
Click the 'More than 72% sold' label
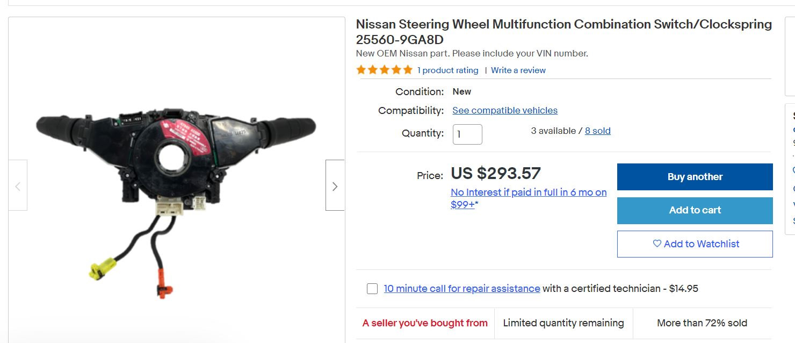[x=702, y=323]
